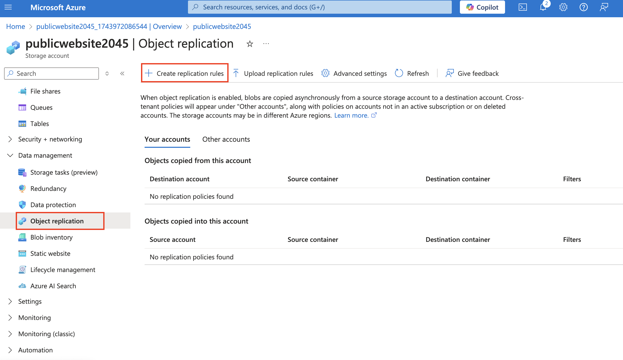623x360 pixels.
Task: Click the Tables icon
Action: click(22, 124)
